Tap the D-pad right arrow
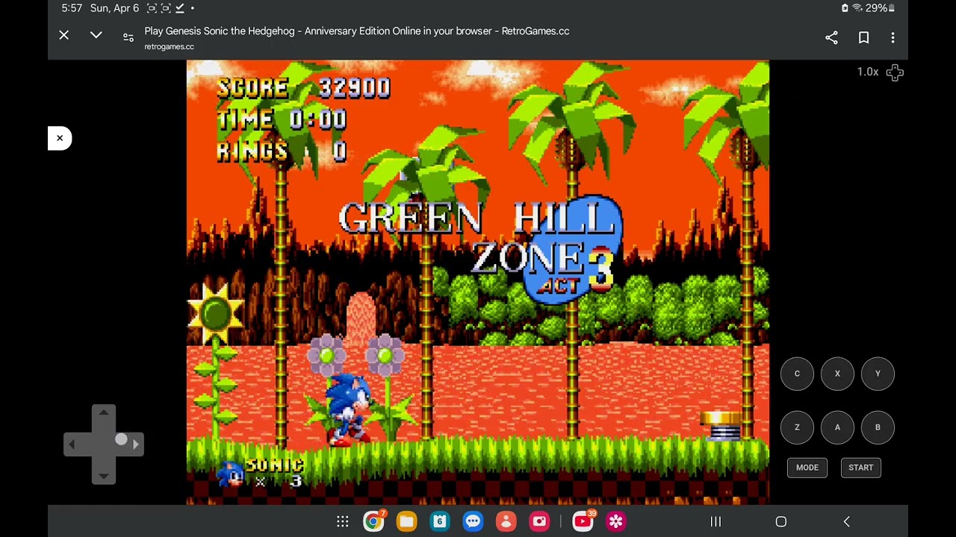Image resolution: width=956 pixels, height=537 pixels. (134, 445)
